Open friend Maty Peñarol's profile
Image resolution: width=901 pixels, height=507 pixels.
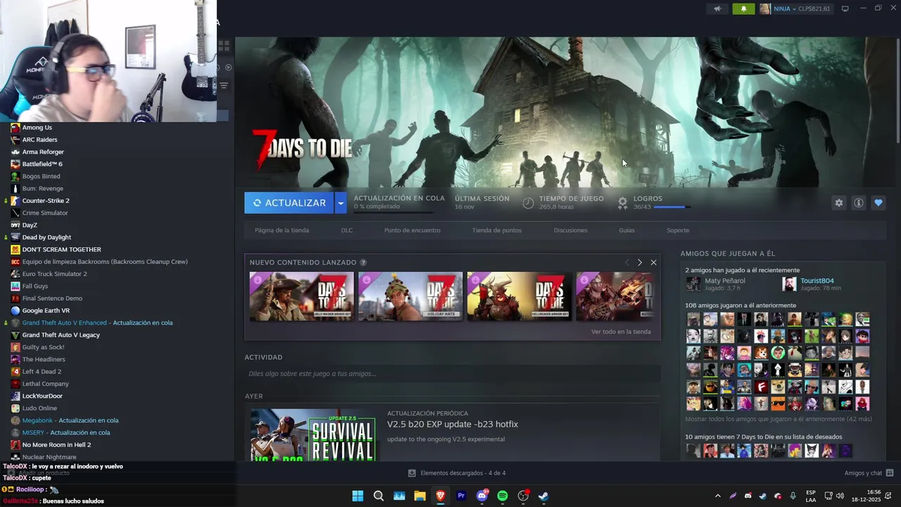point(725,280)
